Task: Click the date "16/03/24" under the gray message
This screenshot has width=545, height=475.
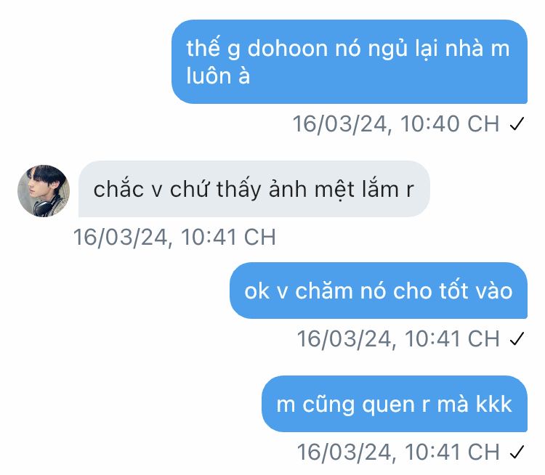Action: pos(121,237)
